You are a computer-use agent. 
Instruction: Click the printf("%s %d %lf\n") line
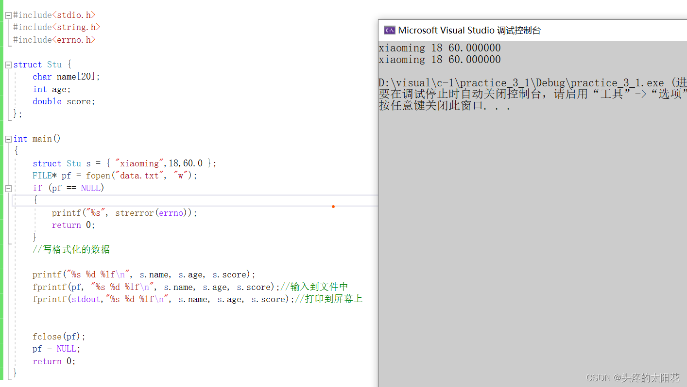(144, 274)
